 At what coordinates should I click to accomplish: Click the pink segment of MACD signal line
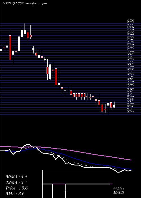point(59,184)
